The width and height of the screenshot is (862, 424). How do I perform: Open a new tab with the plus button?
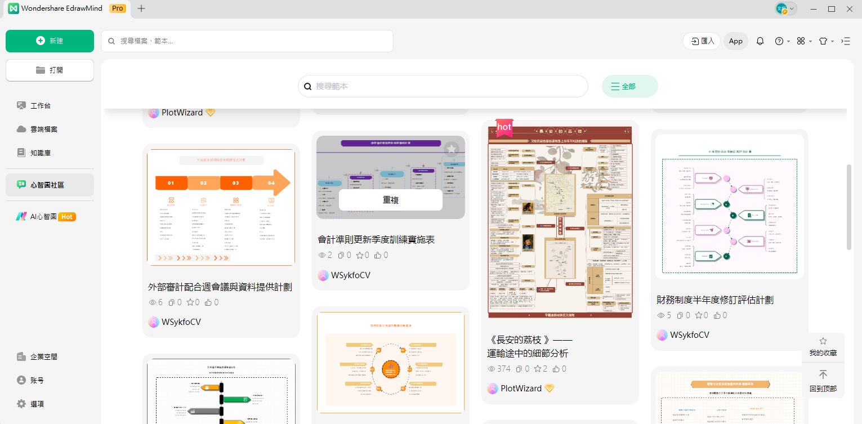click(141, 8)
